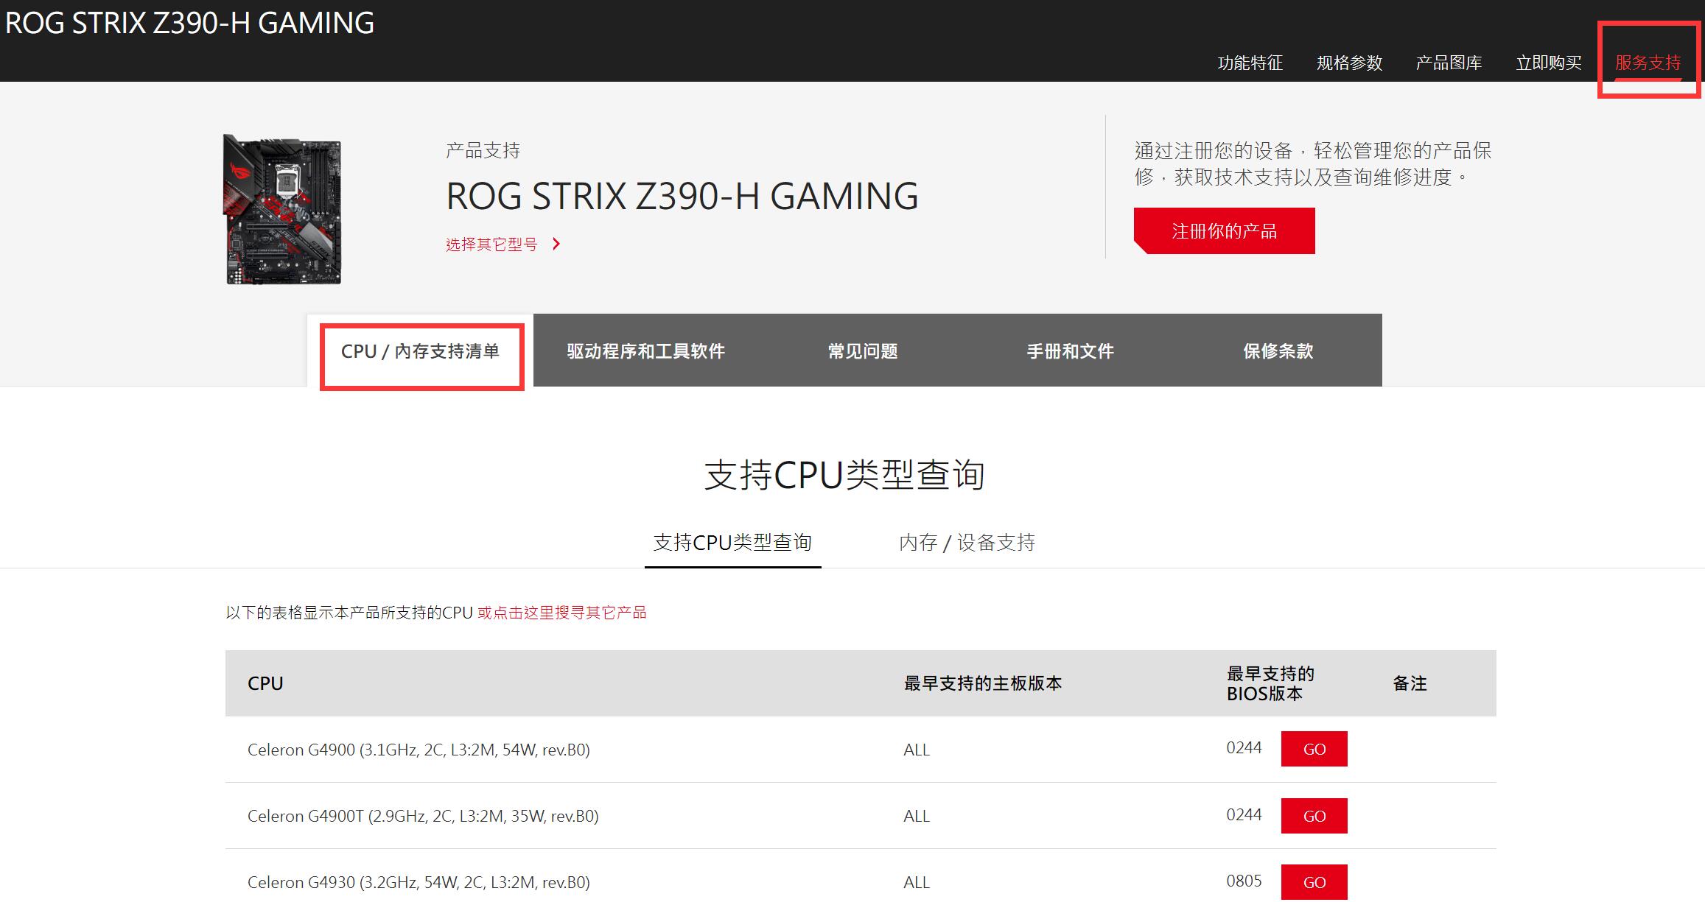1705x902 pixels.
Task: Open the 手册和文件 tab
Action: coord(1070,352)
